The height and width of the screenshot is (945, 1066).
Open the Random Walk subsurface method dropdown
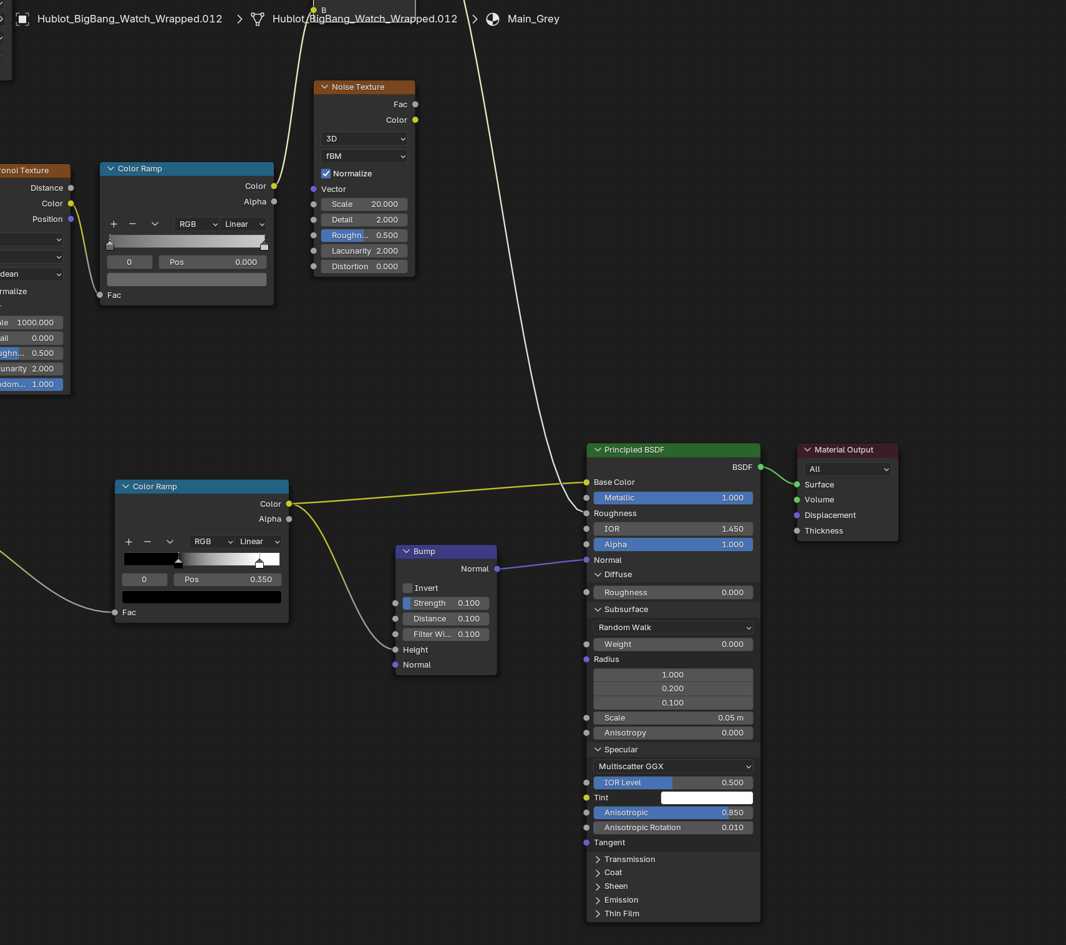pyautogui.click(x=673, y=628)
